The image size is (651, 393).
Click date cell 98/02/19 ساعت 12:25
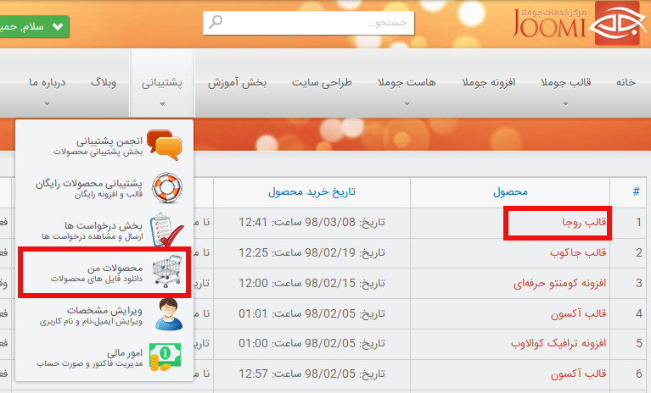click(x=311, y=252)
